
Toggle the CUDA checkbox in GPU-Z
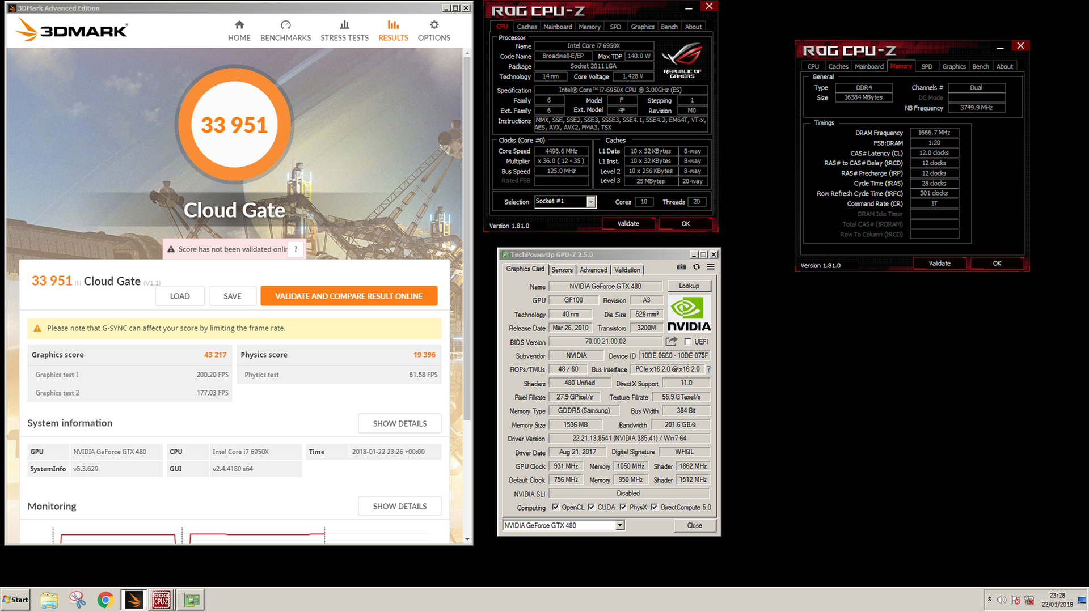[592, 507]
